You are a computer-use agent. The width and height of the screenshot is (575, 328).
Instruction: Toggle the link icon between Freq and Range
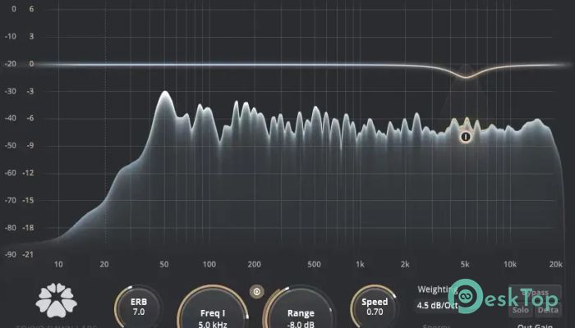tap(256, 290)
